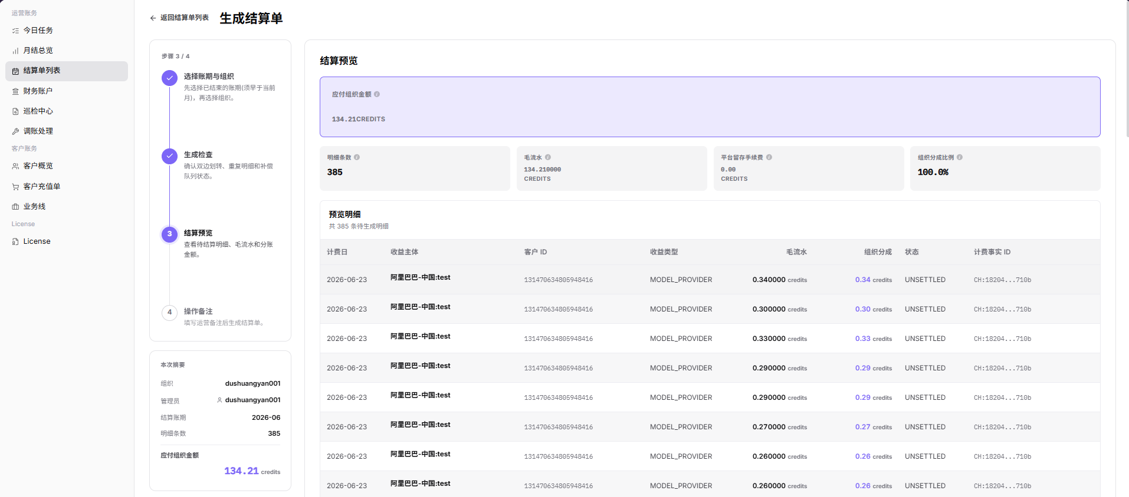This screenshot has width=1129, height=497.
Task: Click the 0.27 credits 组织分成 value
Action: (874, 427)
